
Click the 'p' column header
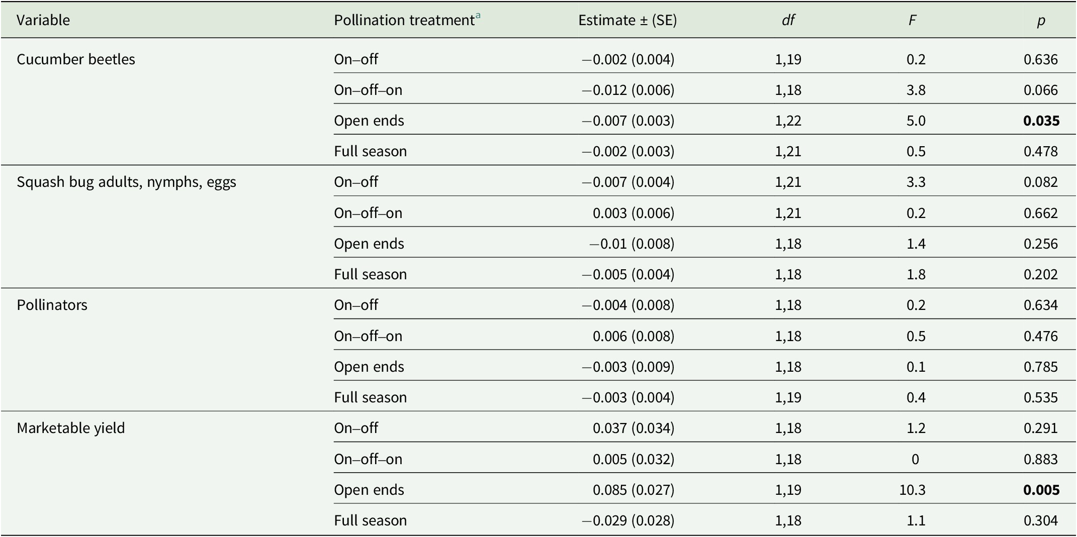(x=1040, y=20)
